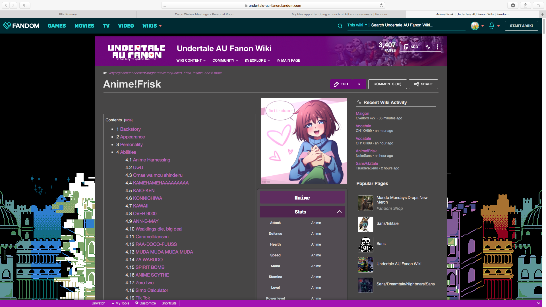Jump to KAMEHAMEHAAAAAAAAA section link
Viewport: 546px width, 307px height.
[x=161, y=183]
